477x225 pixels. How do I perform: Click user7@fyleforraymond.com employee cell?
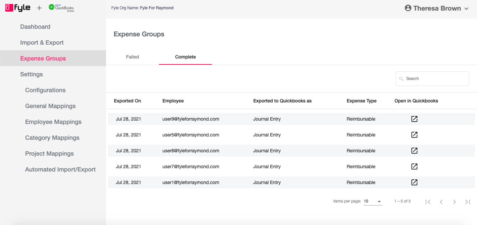pos(191,167)
